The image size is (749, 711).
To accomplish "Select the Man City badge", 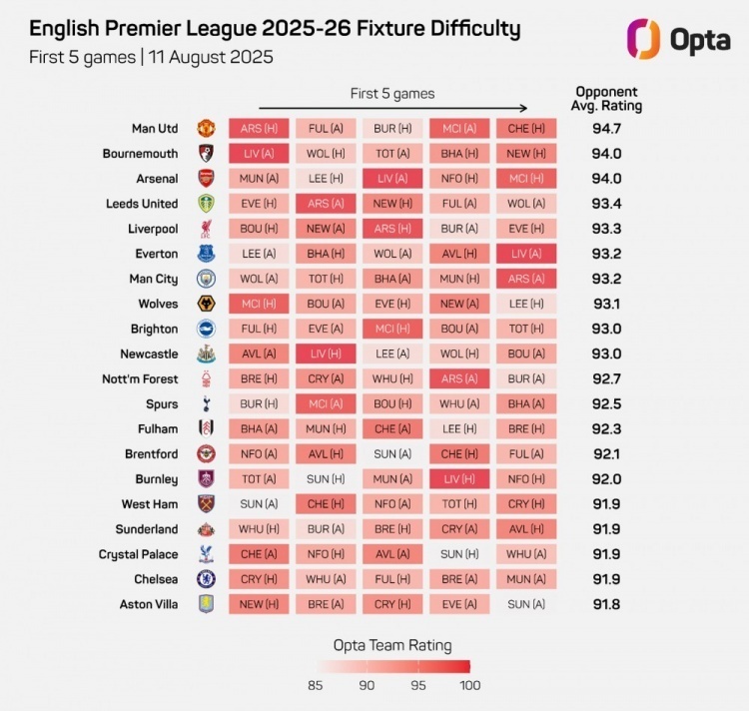I will tap(206, 279).
